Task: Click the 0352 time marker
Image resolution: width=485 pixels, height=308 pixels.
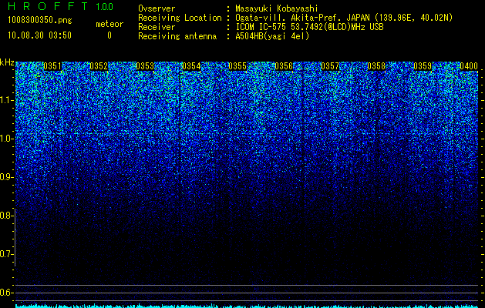Action: pos(99,66)
